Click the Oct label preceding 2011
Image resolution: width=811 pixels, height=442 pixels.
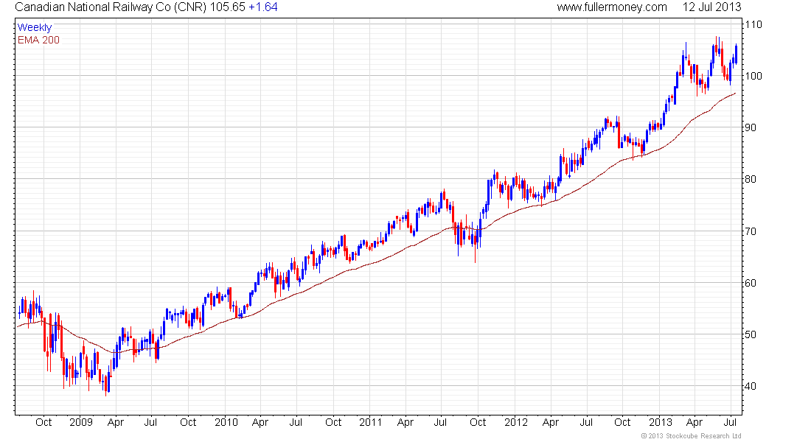(333, 422)
